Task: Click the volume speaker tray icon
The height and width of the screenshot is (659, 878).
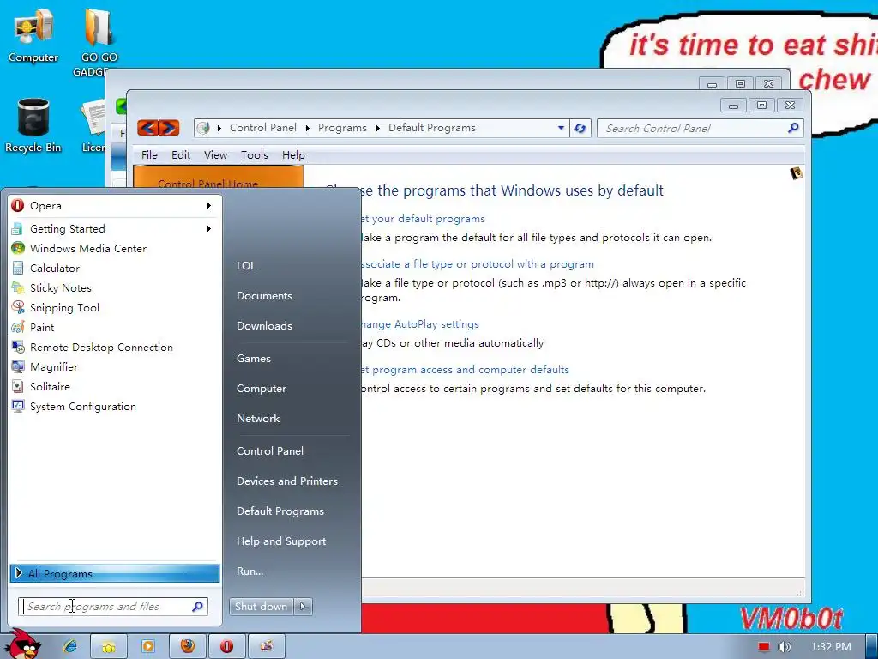Action: [x=785, y=647]
